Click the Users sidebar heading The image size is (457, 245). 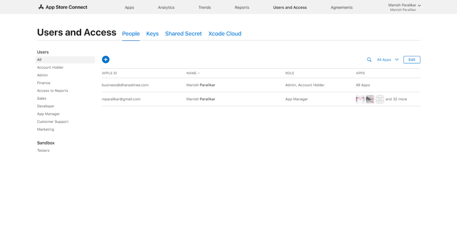[x=43, y=52]
